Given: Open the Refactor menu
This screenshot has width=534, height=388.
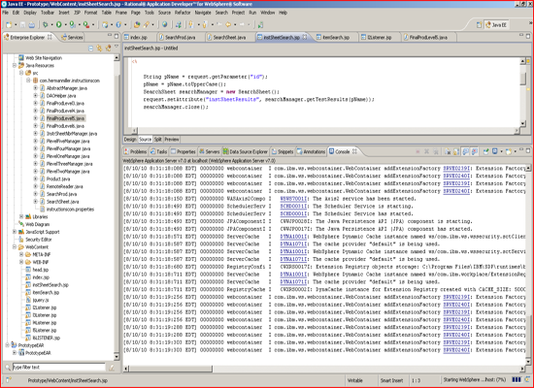Looking at the screenshot, I should click(x=183, y=13).
